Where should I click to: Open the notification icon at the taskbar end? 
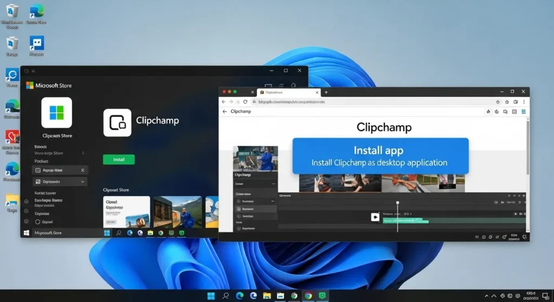546,296
